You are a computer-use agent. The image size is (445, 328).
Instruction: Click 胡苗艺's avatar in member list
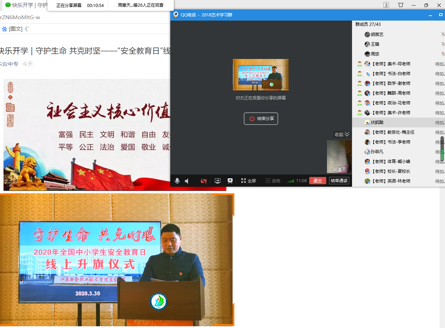[x=367, y=35]
